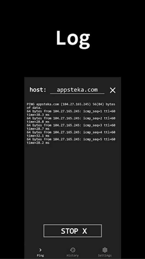The image size is (145, 259).
Task: Click the time=38.3 ms result
Action: 38,115
